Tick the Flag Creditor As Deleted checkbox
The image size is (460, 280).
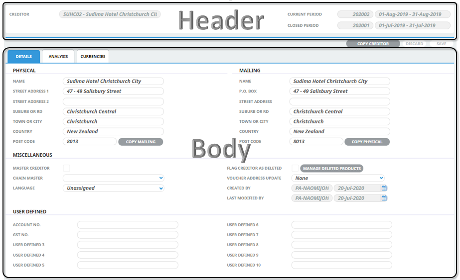click(295, 168)
